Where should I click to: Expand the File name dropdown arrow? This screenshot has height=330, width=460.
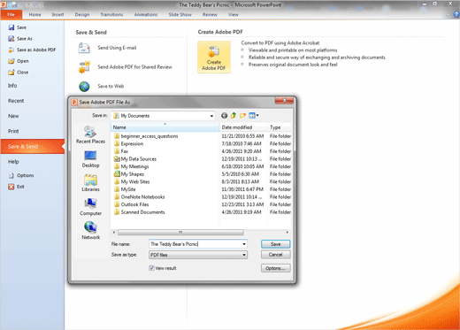[x=244, y=244]
